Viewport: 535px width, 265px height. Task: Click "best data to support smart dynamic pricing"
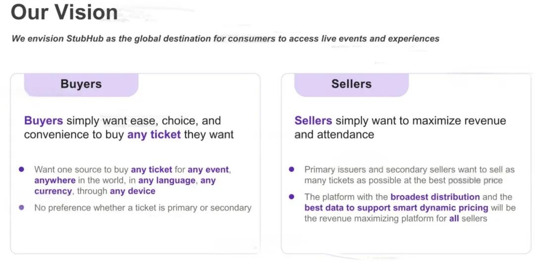[396, 208]
